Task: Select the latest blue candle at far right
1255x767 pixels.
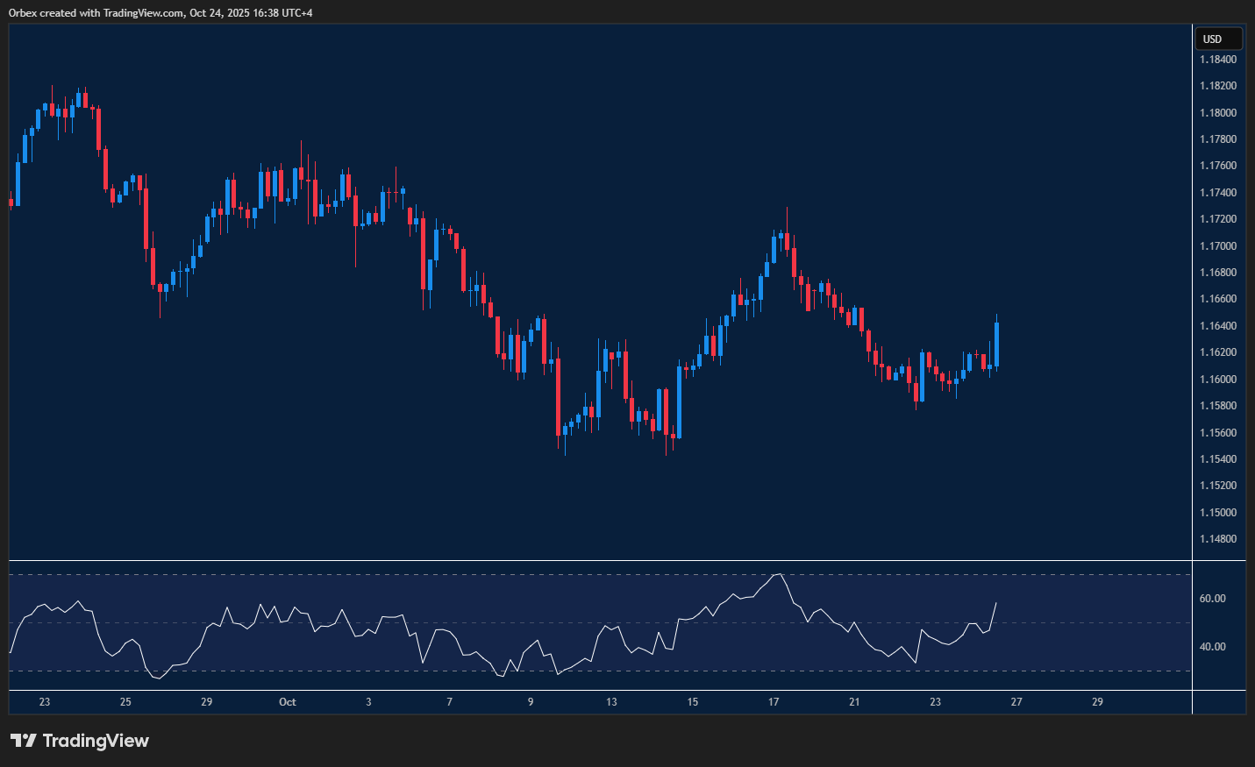Action: point(996,344)
